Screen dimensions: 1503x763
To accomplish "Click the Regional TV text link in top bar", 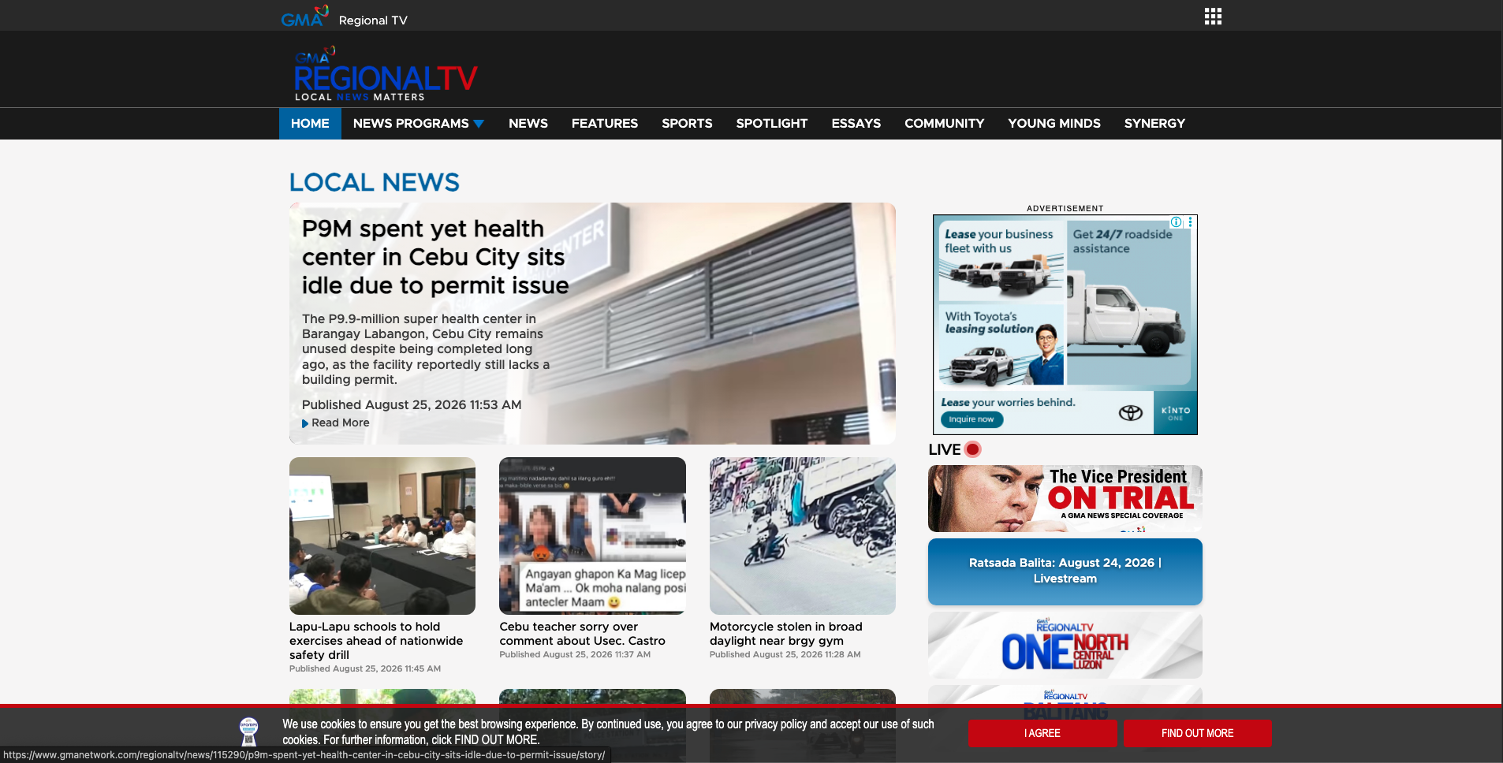I will click(x=373, y=20).
